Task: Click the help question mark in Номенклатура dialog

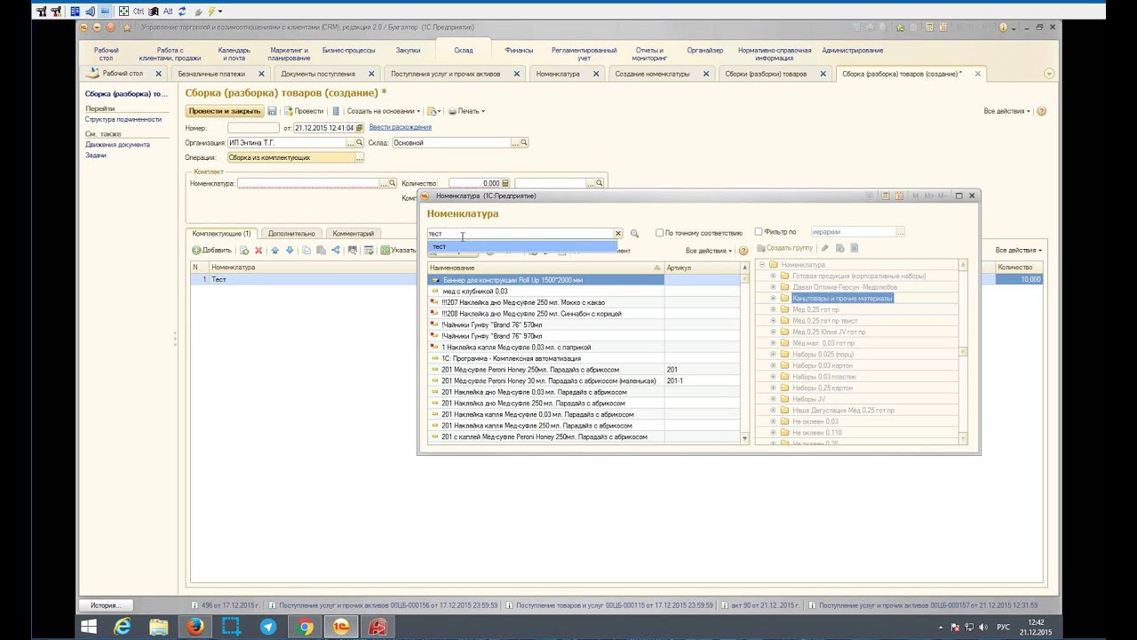Action: [743, 251]
